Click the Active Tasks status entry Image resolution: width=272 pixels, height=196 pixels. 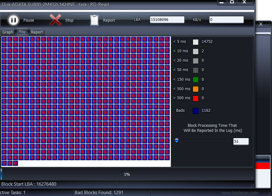click(13, 193)
